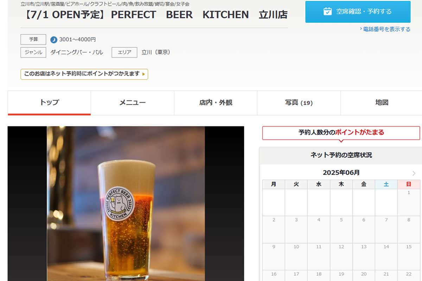The image size is (422, 281).
Task: Click the 金 Friday column header
Action: tap(364, 184)
